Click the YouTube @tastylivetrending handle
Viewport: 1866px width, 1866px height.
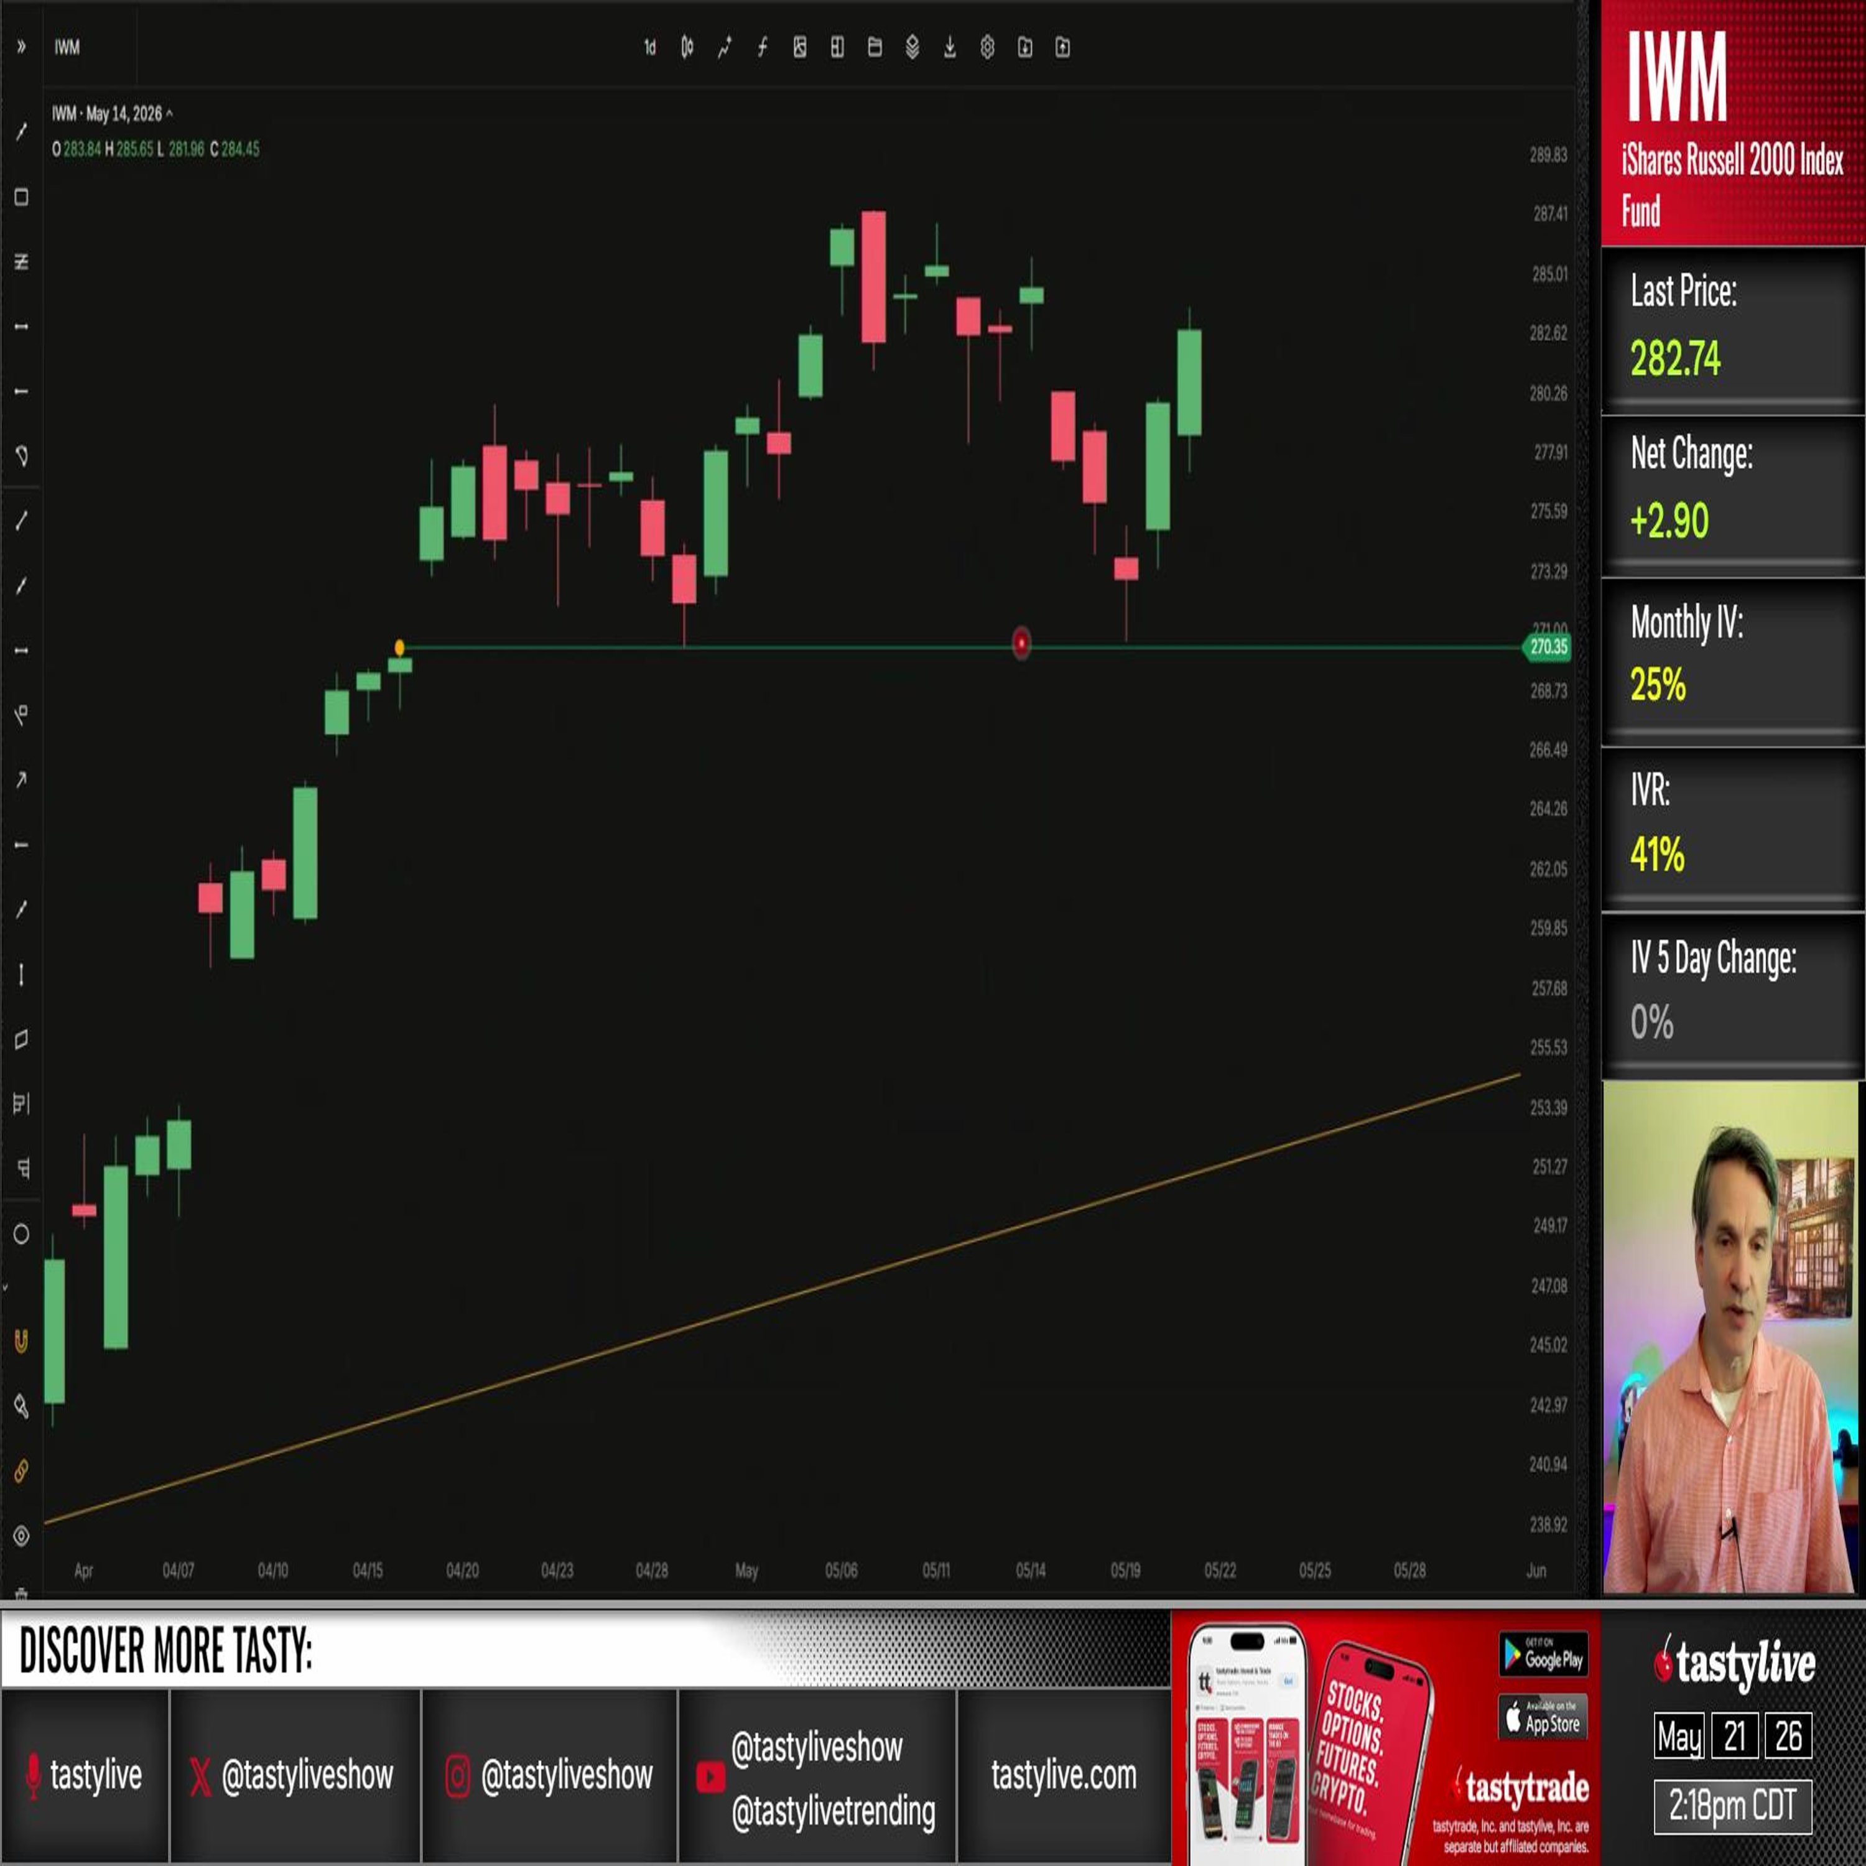pyautogui.click(x=833, y=1812)
